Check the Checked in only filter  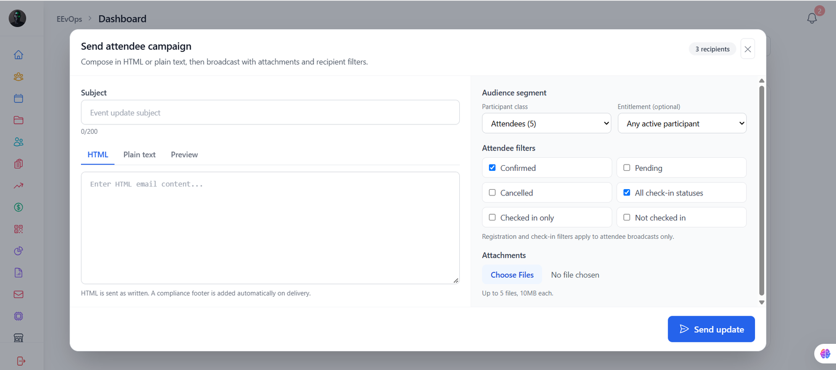pos(492,217)
